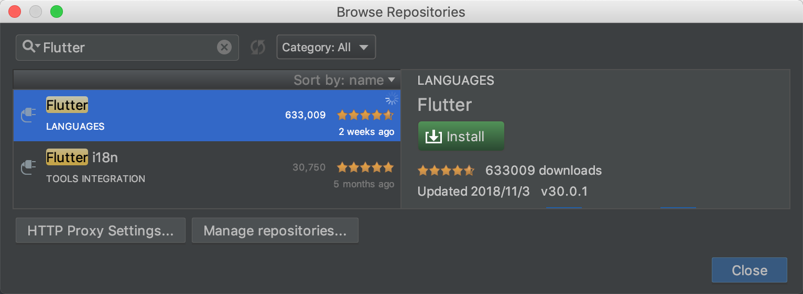Viewport: 803px width, 294px height.
Task: Install the Flutter plugin
Action: tap(461, 137)
